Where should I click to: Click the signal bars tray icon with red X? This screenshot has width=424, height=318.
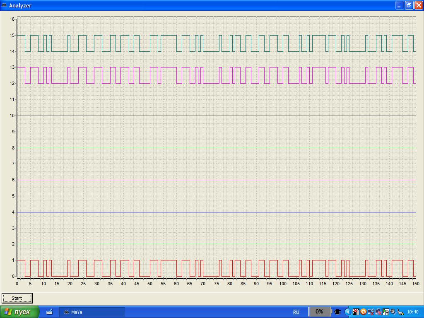[356, 312]
